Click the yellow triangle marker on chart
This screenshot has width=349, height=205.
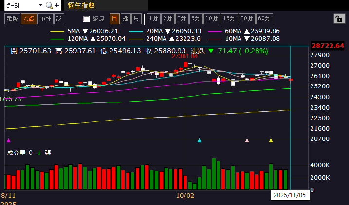(x=271, y=140)
